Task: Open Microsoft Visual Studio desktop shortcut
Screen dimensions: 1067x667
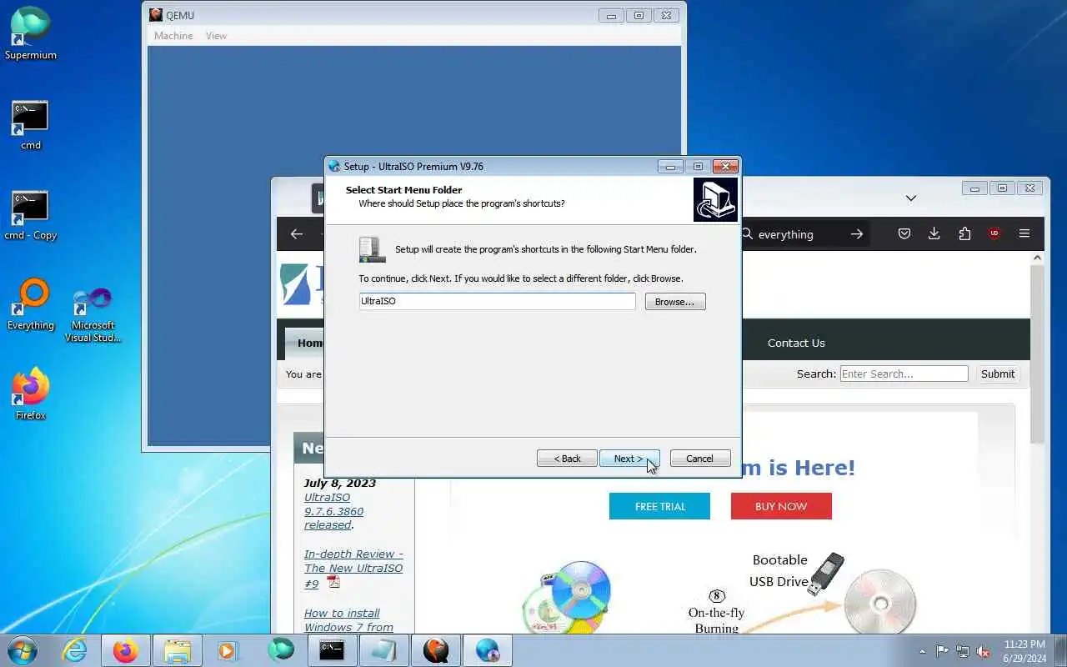Action: [x=93, y=315]
